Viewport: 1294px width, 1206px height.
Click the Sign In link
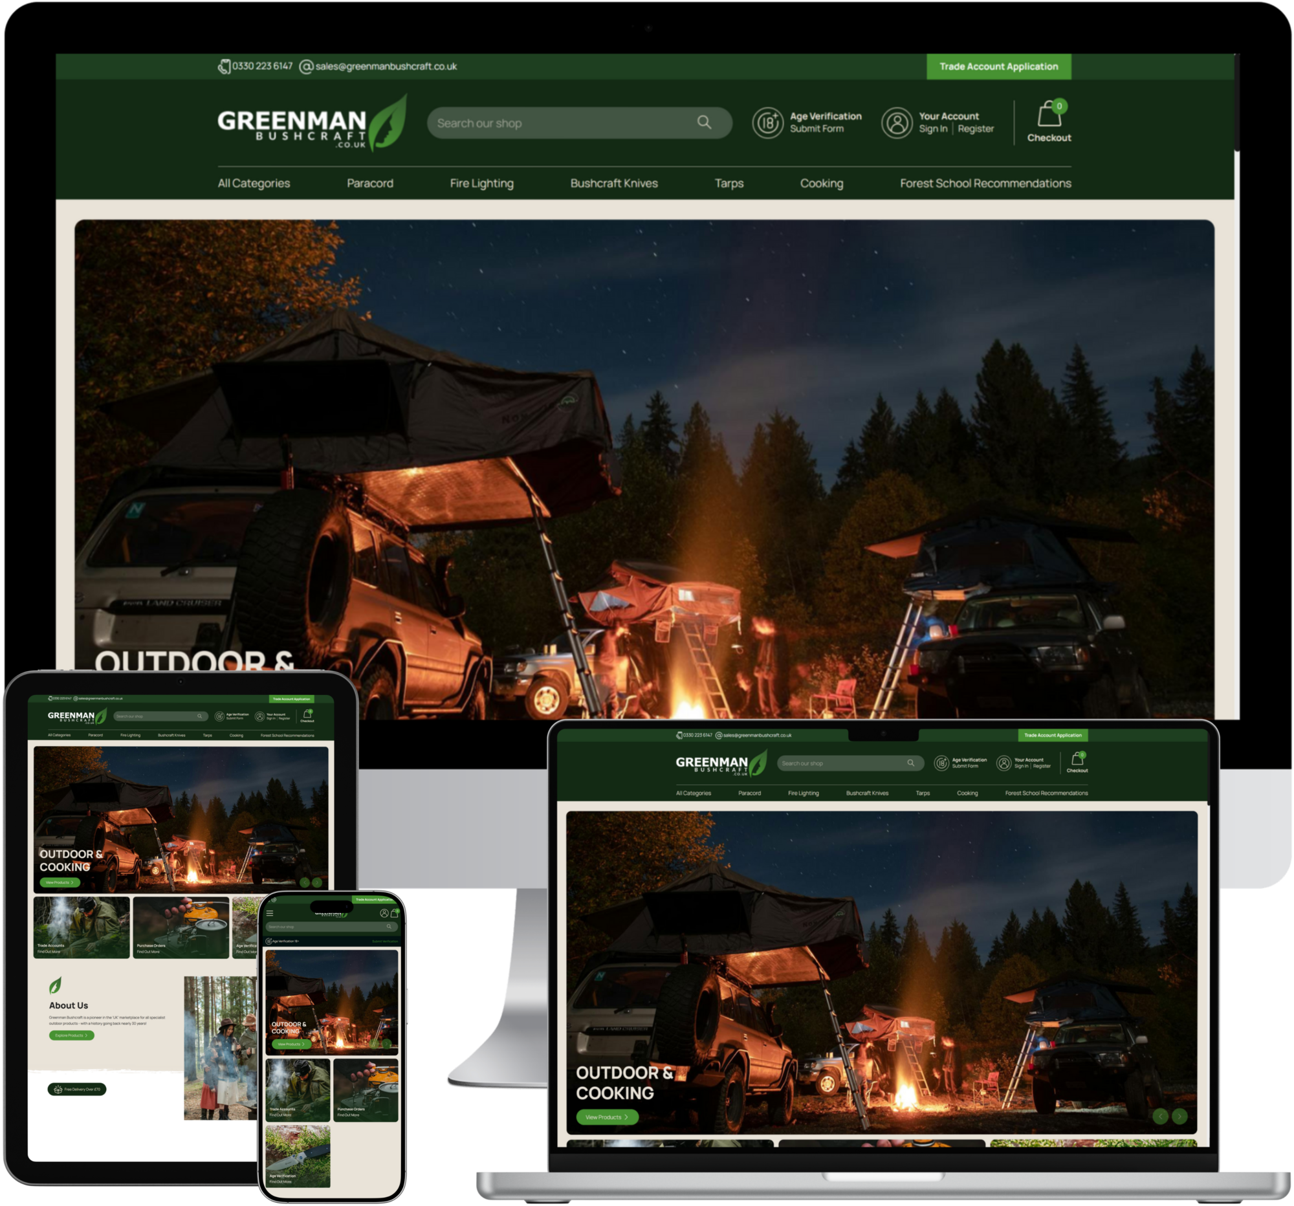[934, 128]
